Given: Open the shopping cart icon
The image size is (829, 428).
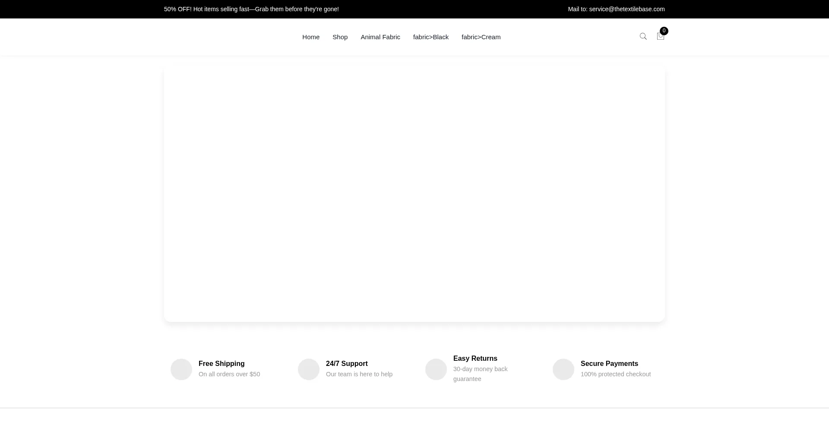Looking at the screenshot, I should [660, 37].
